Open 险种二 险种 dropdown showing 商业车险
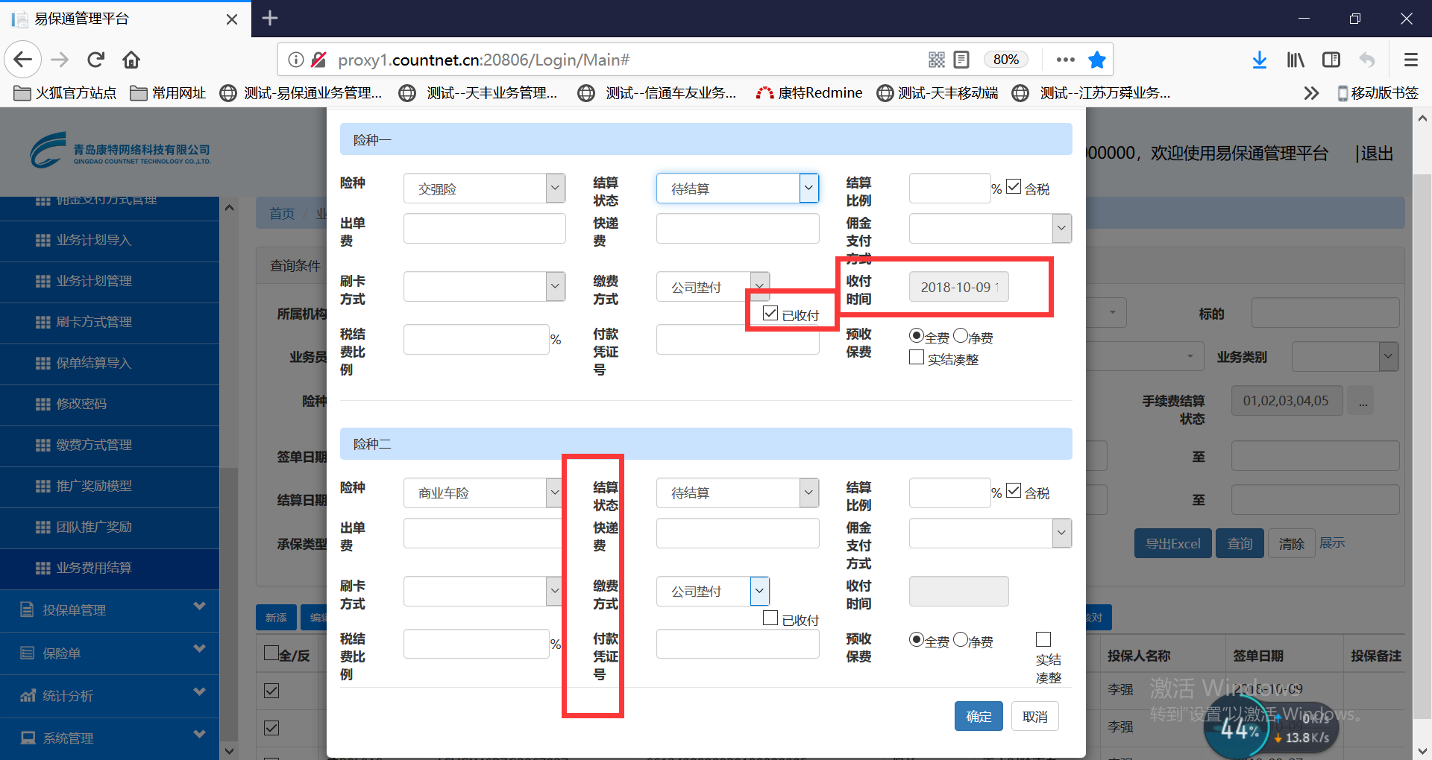The image size is (1432, 760). [483, 493]
